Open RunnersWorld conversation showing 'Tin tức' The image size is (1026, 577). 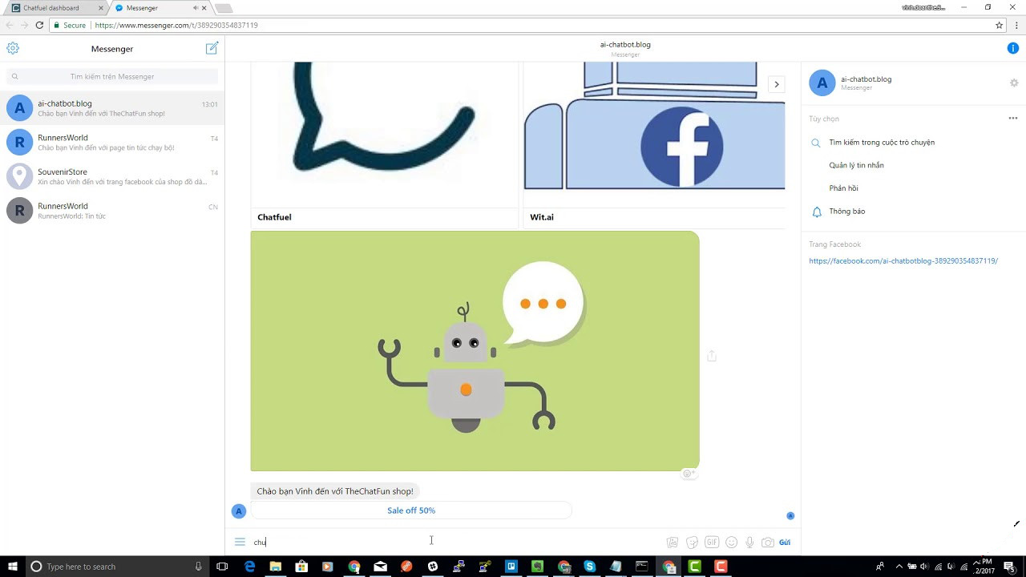coord(112,211)
